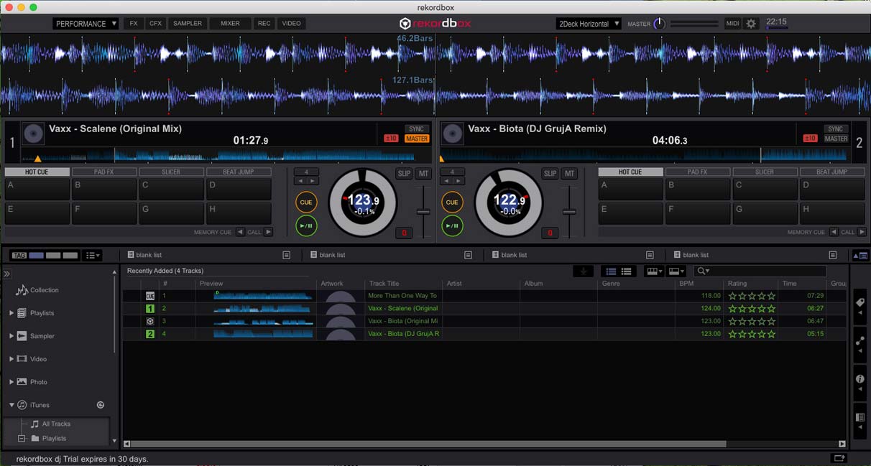Click deck 2 tempo slider handle
The width and height of the screenshot is (871, 466).
click(x=569, y=211)
